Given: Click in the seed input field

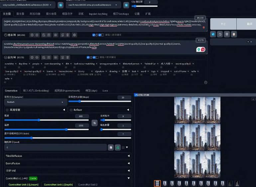Looking at the screenshot, I should [x=56, y=148].
